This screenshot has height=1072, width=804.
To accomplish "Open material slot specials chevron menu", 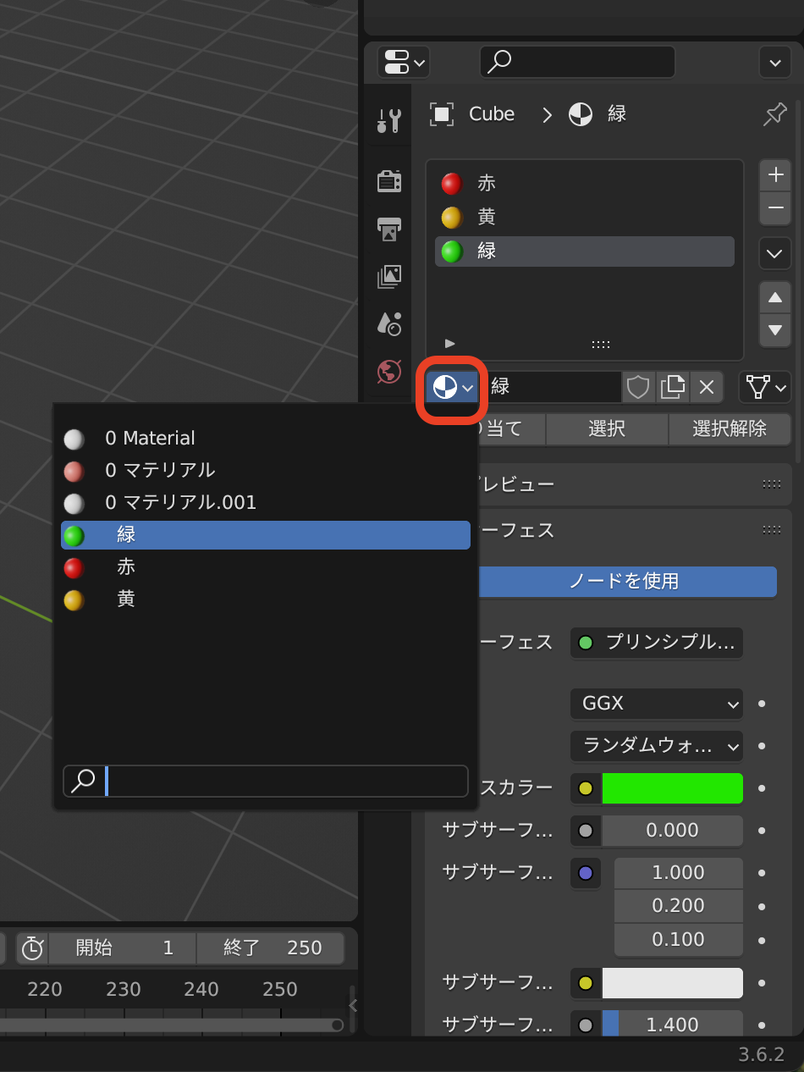I will 775,252.
